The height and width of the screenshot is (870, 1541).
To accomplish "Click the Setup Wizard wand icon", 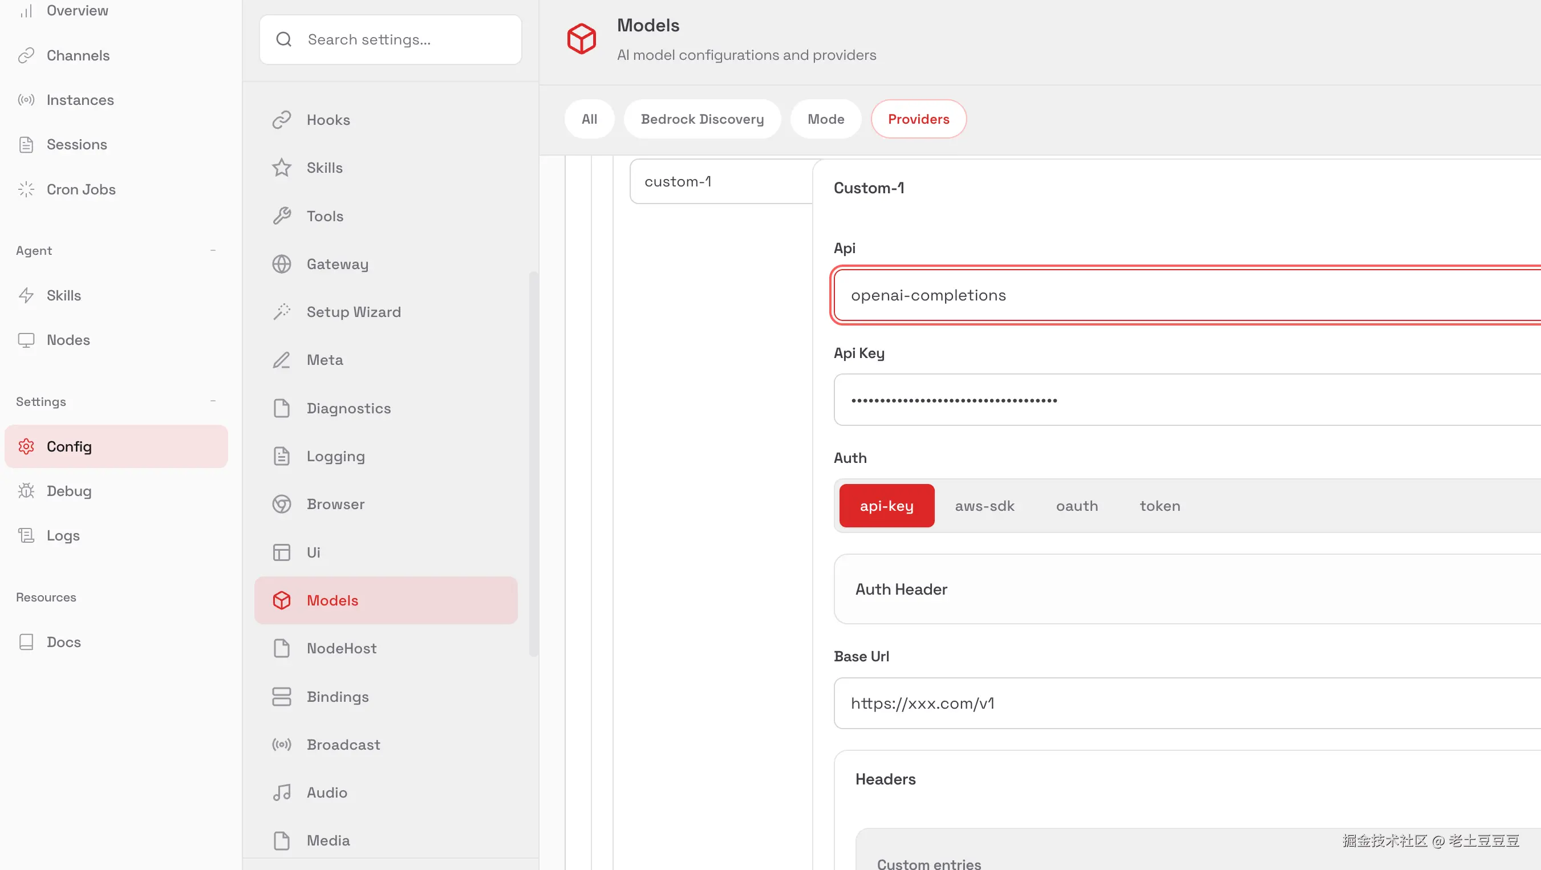I will click(281, 311).
